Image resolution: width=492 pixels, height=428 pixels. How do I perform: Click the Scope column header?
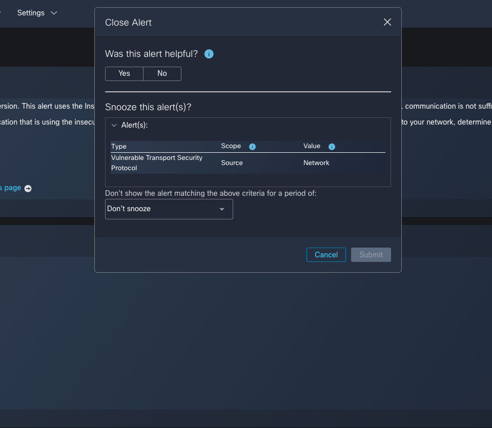[231, 146]
